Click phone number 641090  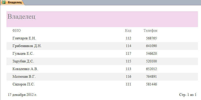(x=151, y=46)
